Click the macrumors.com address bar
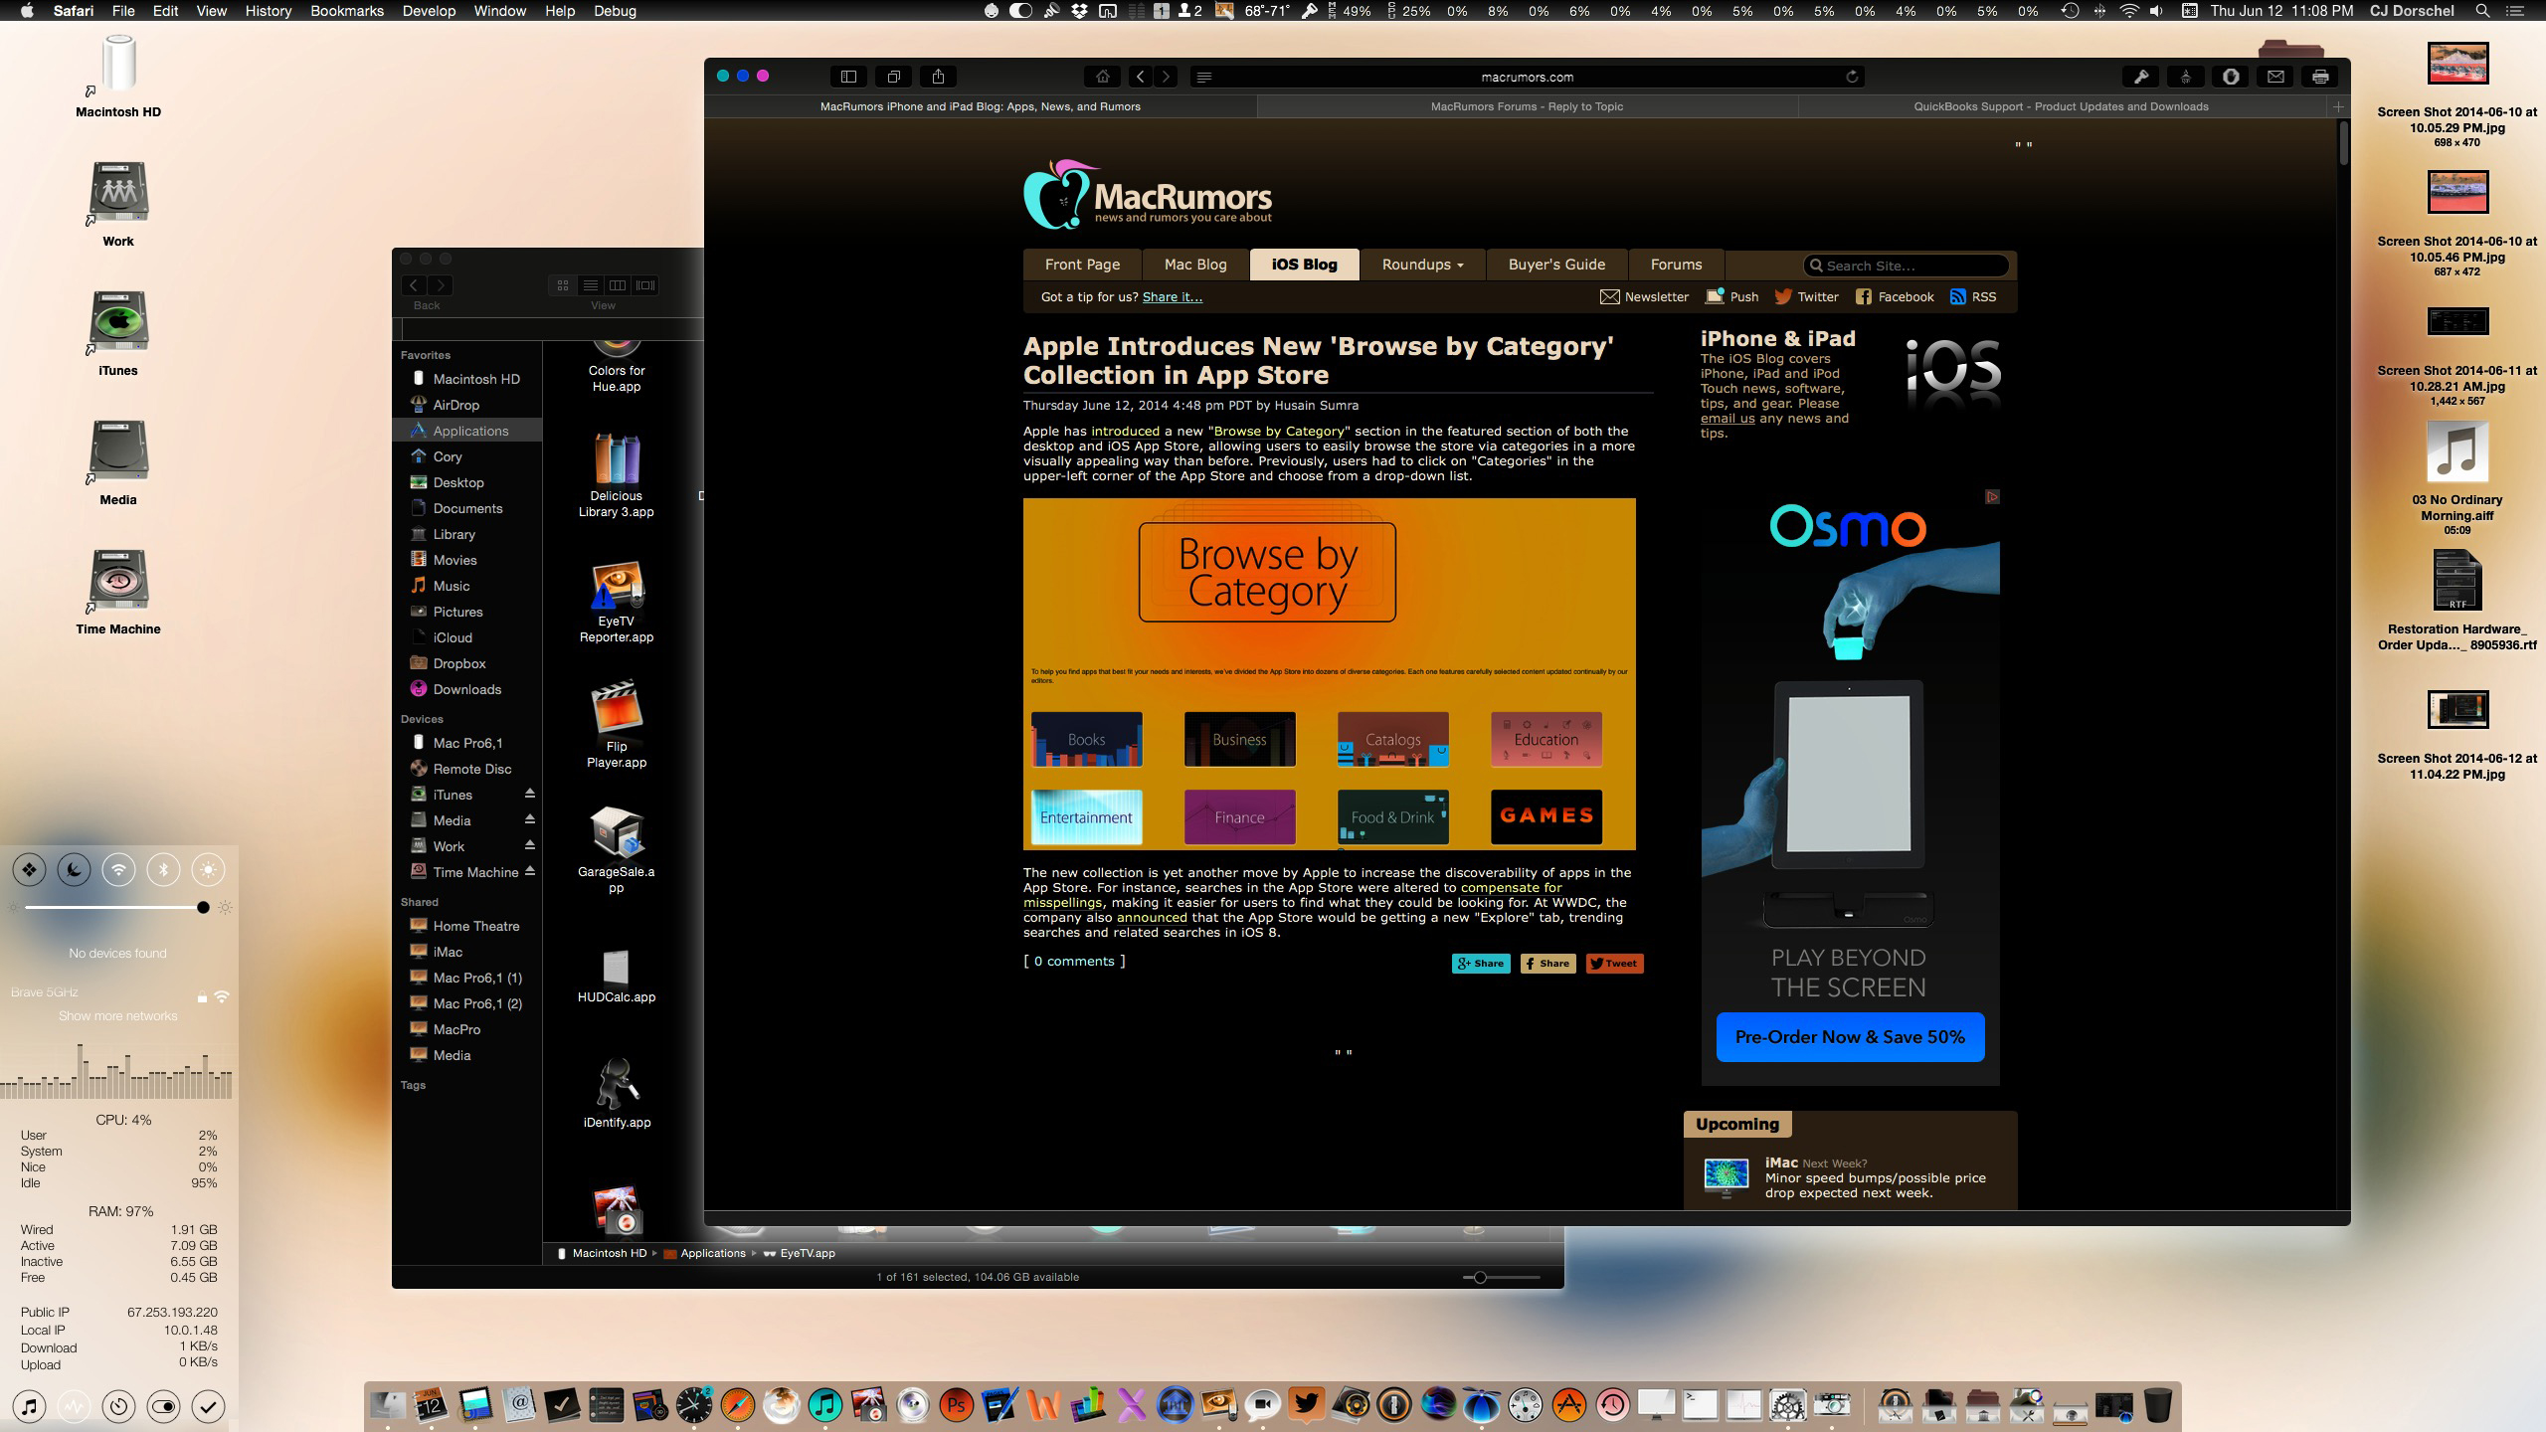This screenshot has width=2546, height=1432. click(1527, 77)
